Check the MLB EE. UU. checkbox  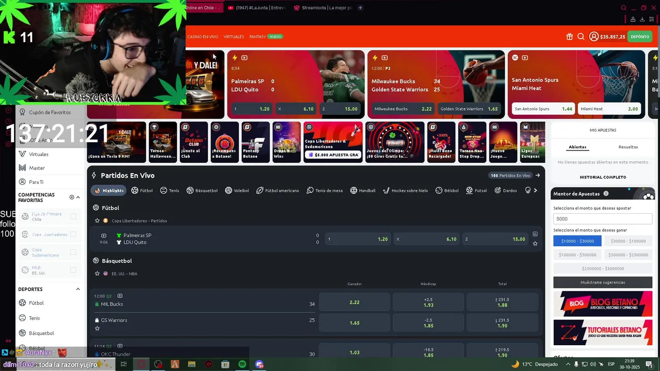coord(73,270)
